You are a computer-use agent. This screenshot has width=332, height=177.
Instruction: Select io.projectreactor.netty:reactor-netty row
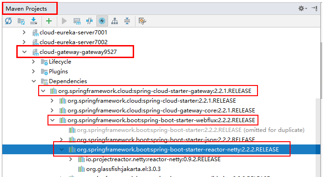[153, 159]
